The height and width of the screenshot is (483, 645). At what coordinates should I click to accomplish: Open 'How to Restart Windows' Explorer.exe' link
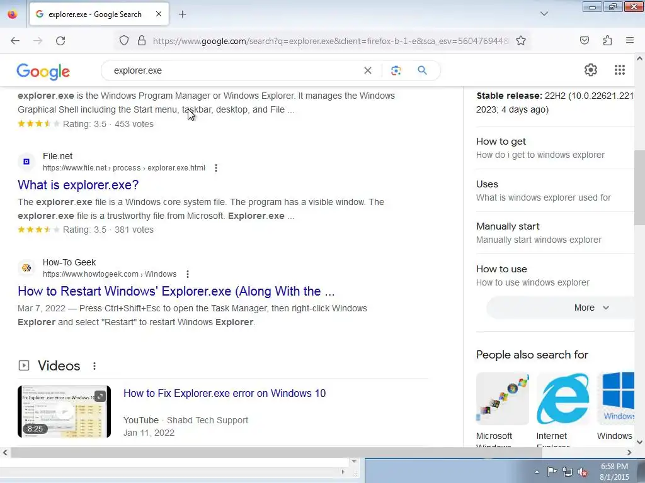176,291
